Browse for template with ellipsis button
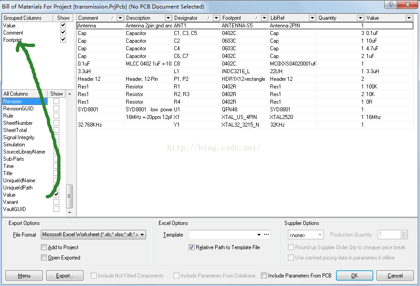Viewport: 420px width, 286px height. [x=266, y=234]
